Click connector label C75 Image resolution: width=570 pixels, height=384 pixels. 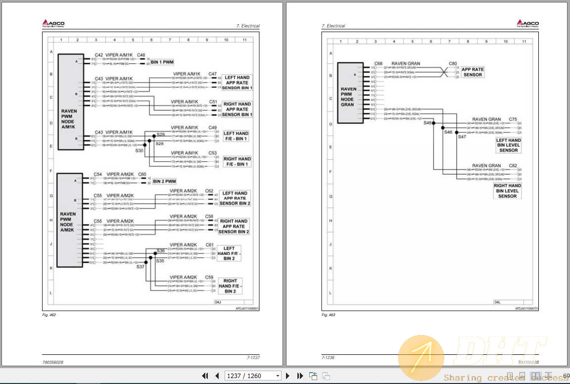coord(513,119)
